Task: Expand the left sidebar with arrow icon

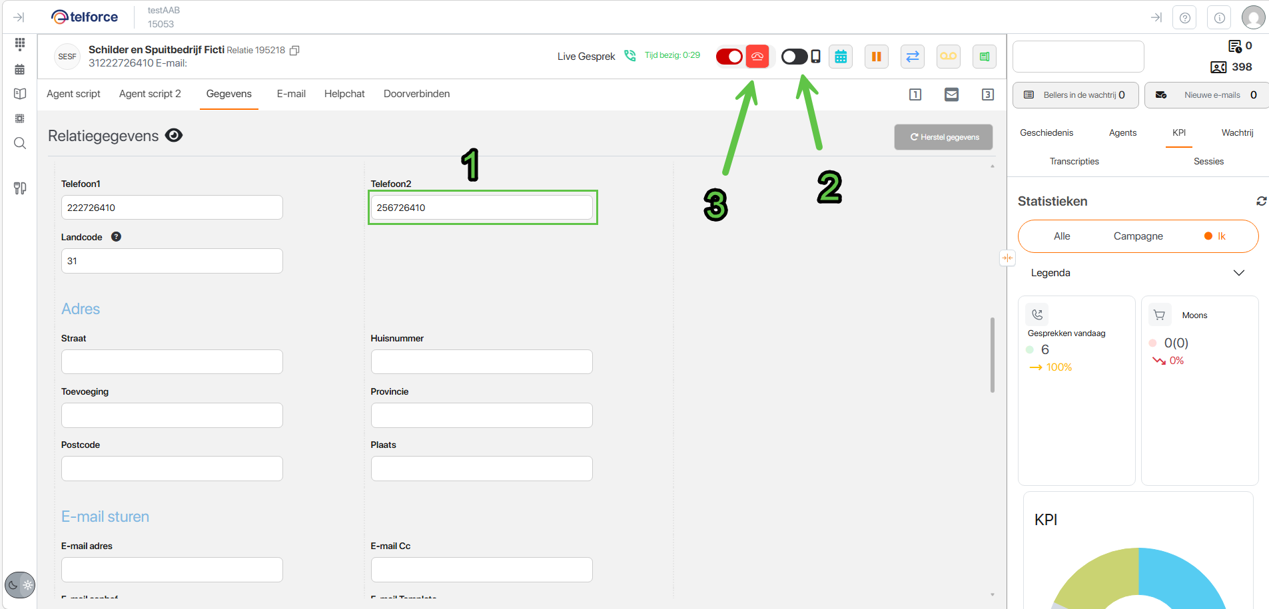Action: tap(19, 17)
